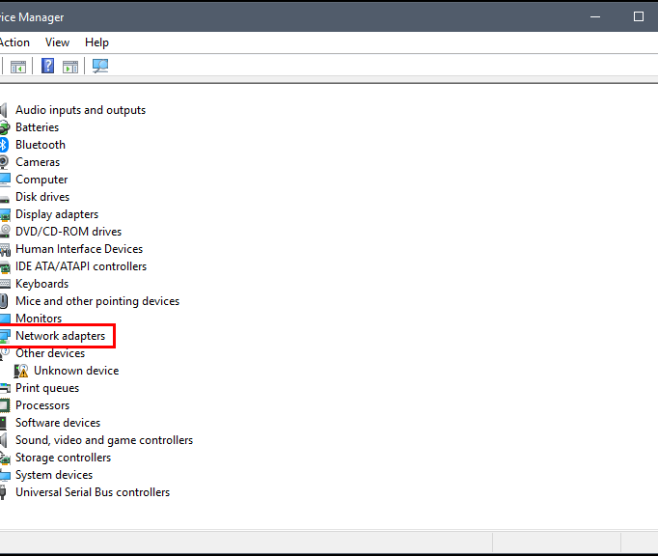Screen dimensions: 658x556
Task: Select Mice and other pointing devices
Action: point(97,301)
